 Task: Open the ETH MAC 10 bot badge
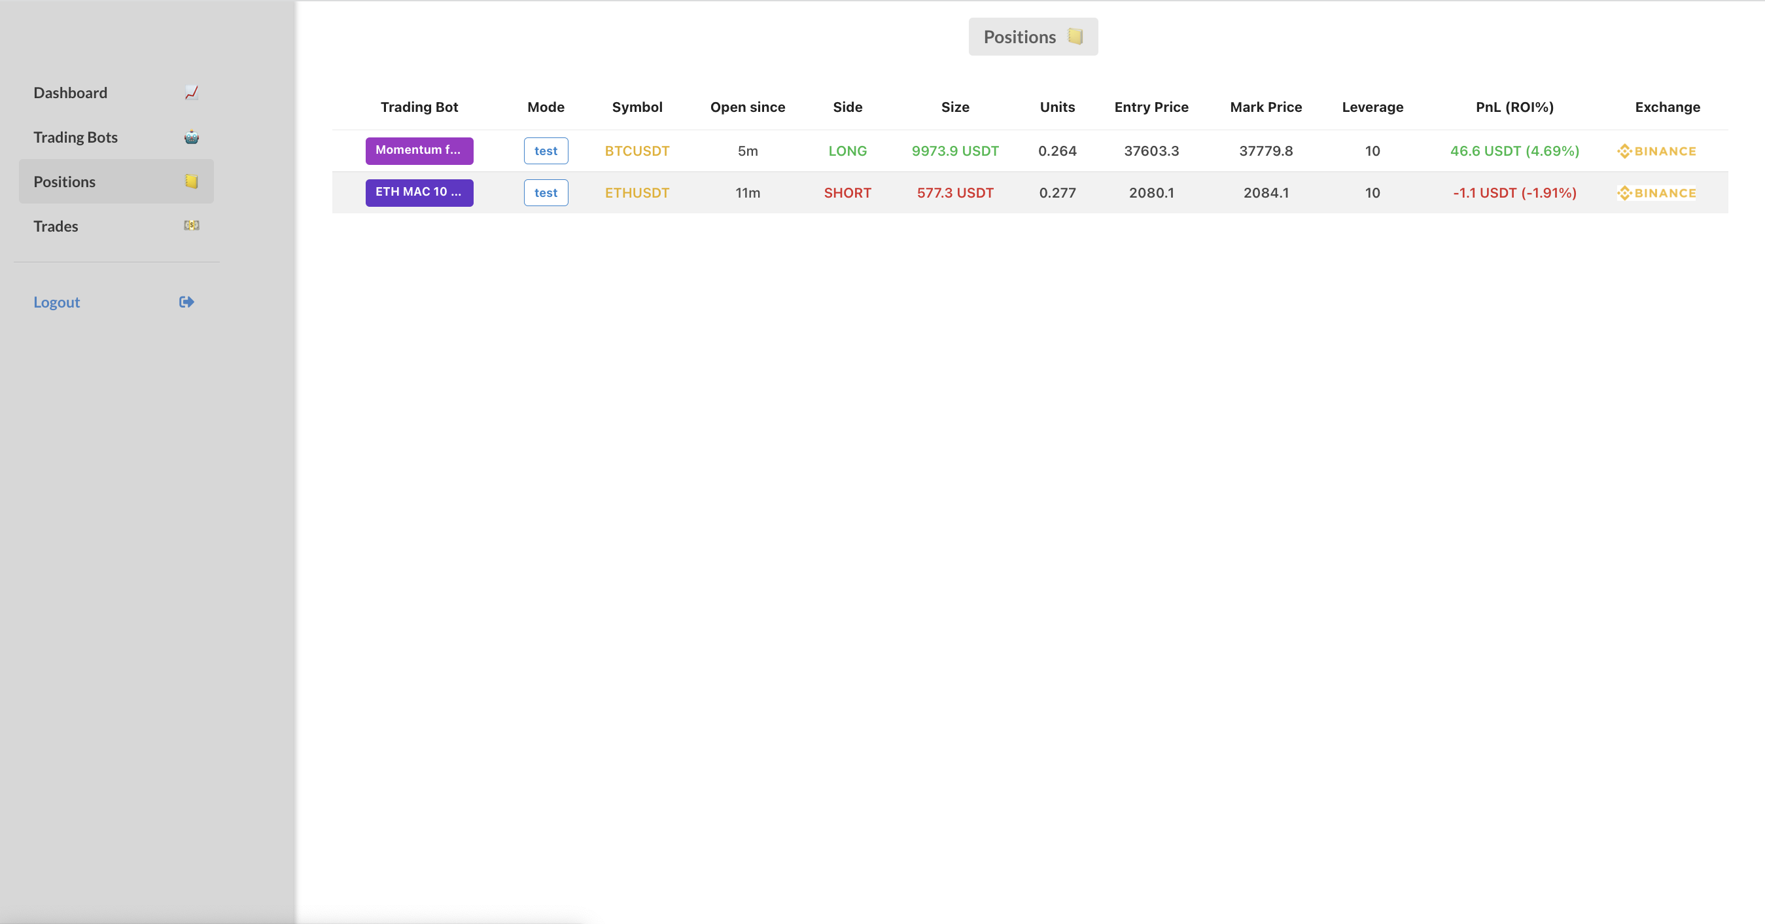(419, 192)
